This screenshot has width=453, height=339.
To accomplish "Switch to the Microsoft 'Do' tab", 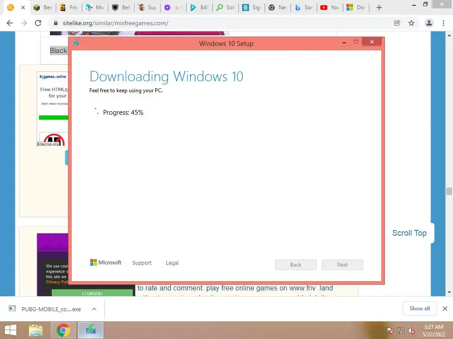I will click(356, 8).
